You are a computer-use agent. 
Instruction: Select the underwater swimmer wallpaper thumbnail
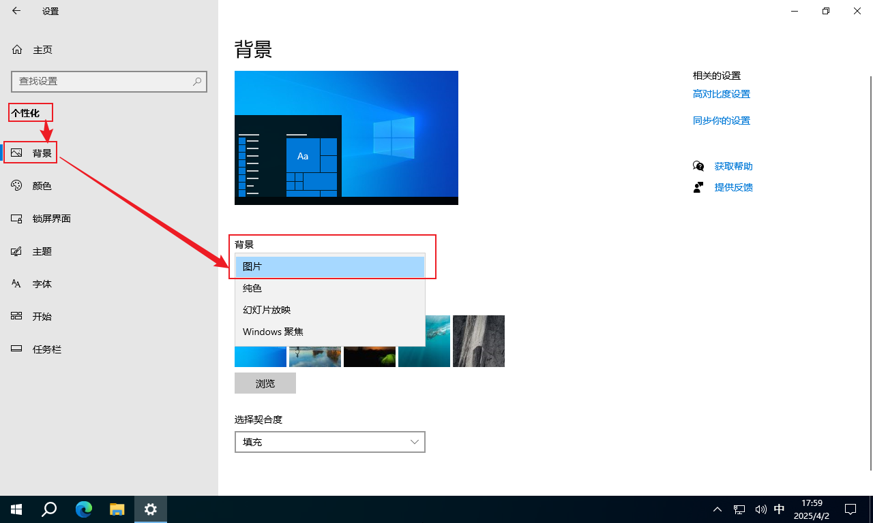(424, 341)
